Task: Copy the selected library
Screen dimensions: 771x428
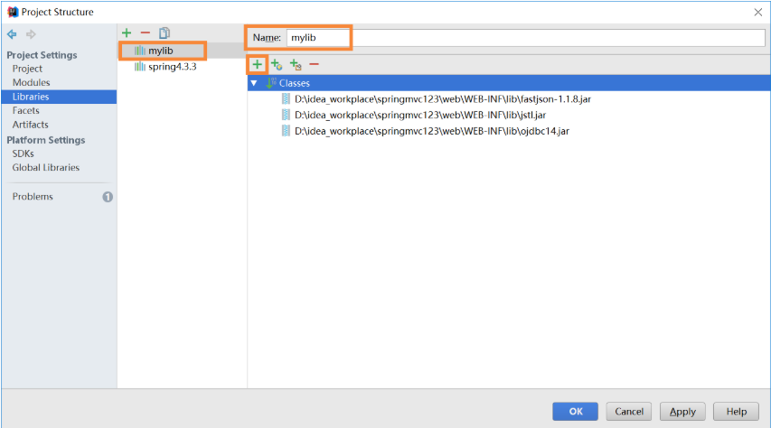Action: 165,33
